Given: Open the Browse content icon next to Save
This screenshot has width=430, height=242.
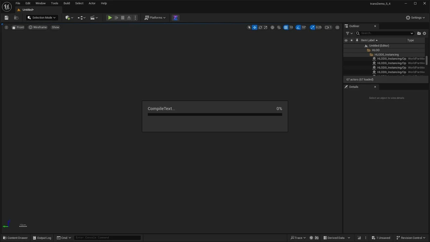Looking at the screenshot, I should click(x=16, y=18).
